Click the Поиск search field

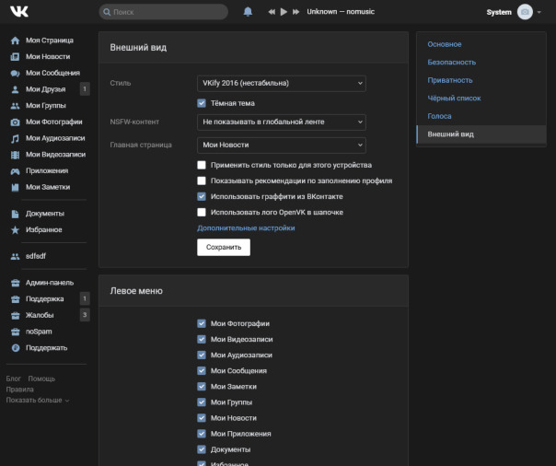click(x=163, y=12)
